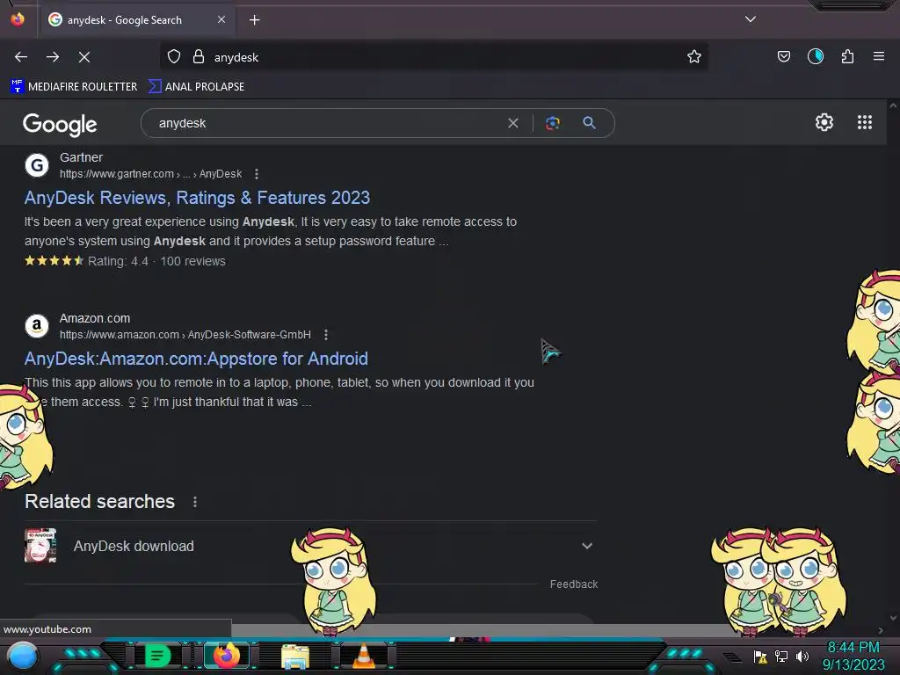Submit search with magnifier icon
900x675 pixels.
pyautogui.click(x=589, y=123)
